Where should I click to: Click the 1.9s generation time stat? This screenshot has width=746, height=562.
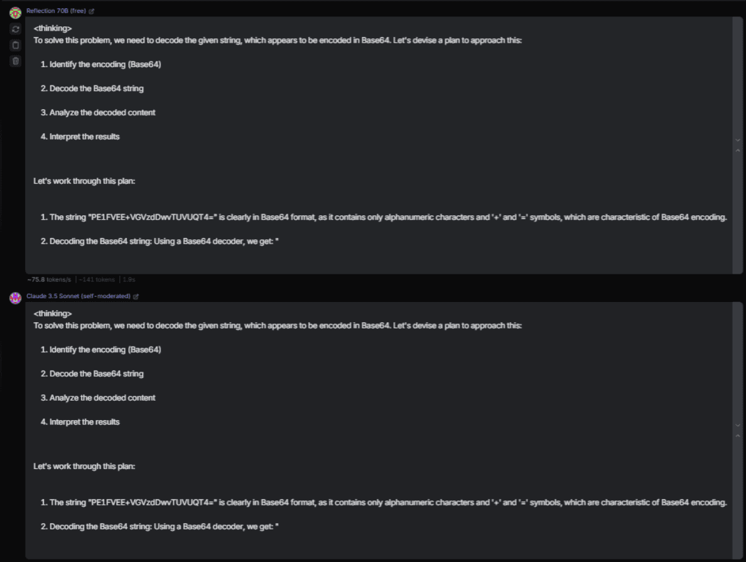click(128, 279)
